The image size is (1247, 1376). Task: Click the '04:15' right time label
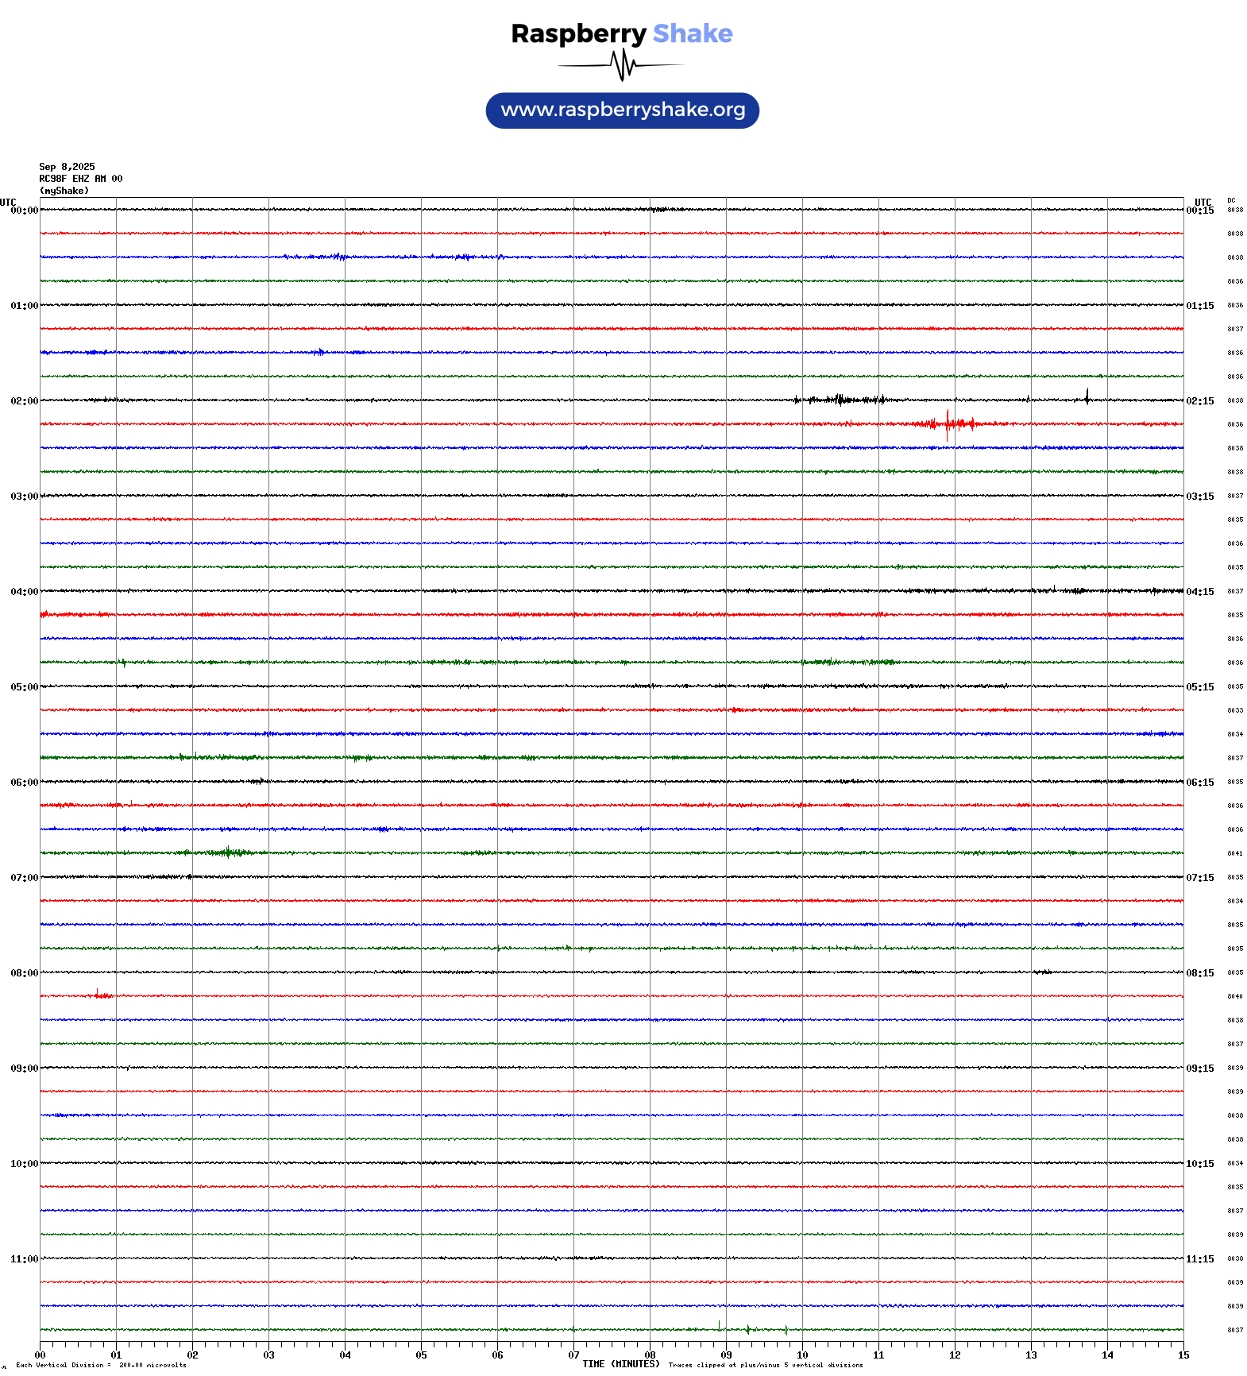(x=1200, y=592)
